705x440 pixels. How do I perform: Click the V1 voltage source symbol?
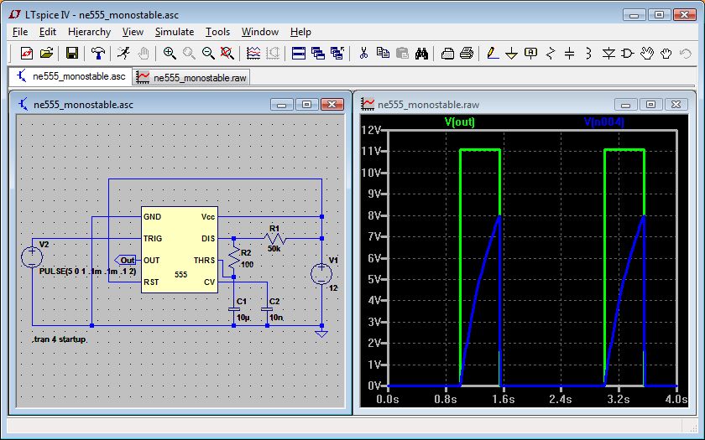pyautogui.click(x=321, y=274)
